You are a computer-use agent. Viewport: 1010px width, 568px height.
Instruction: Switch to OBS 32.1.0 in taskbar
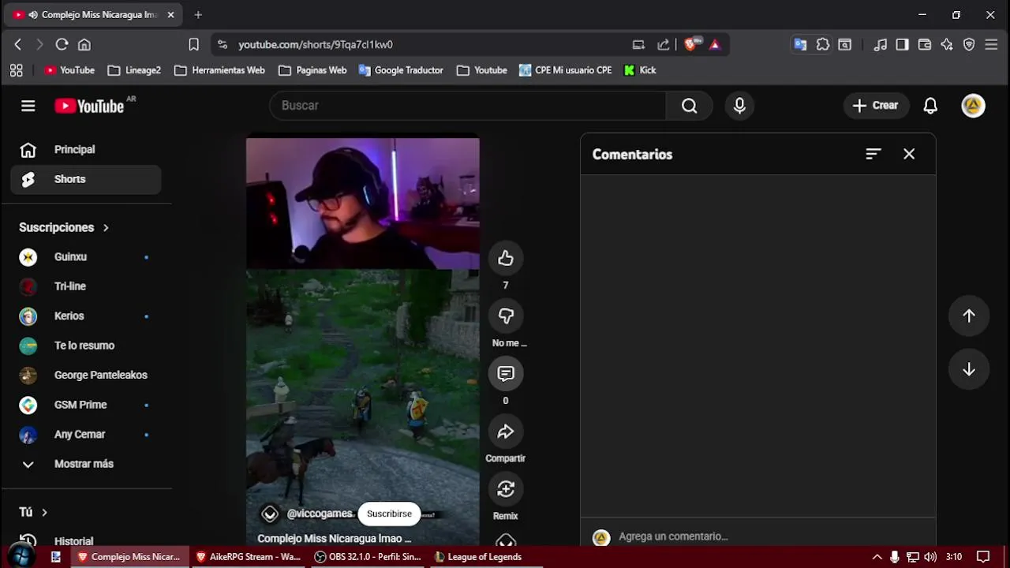[x=368, y=557]
